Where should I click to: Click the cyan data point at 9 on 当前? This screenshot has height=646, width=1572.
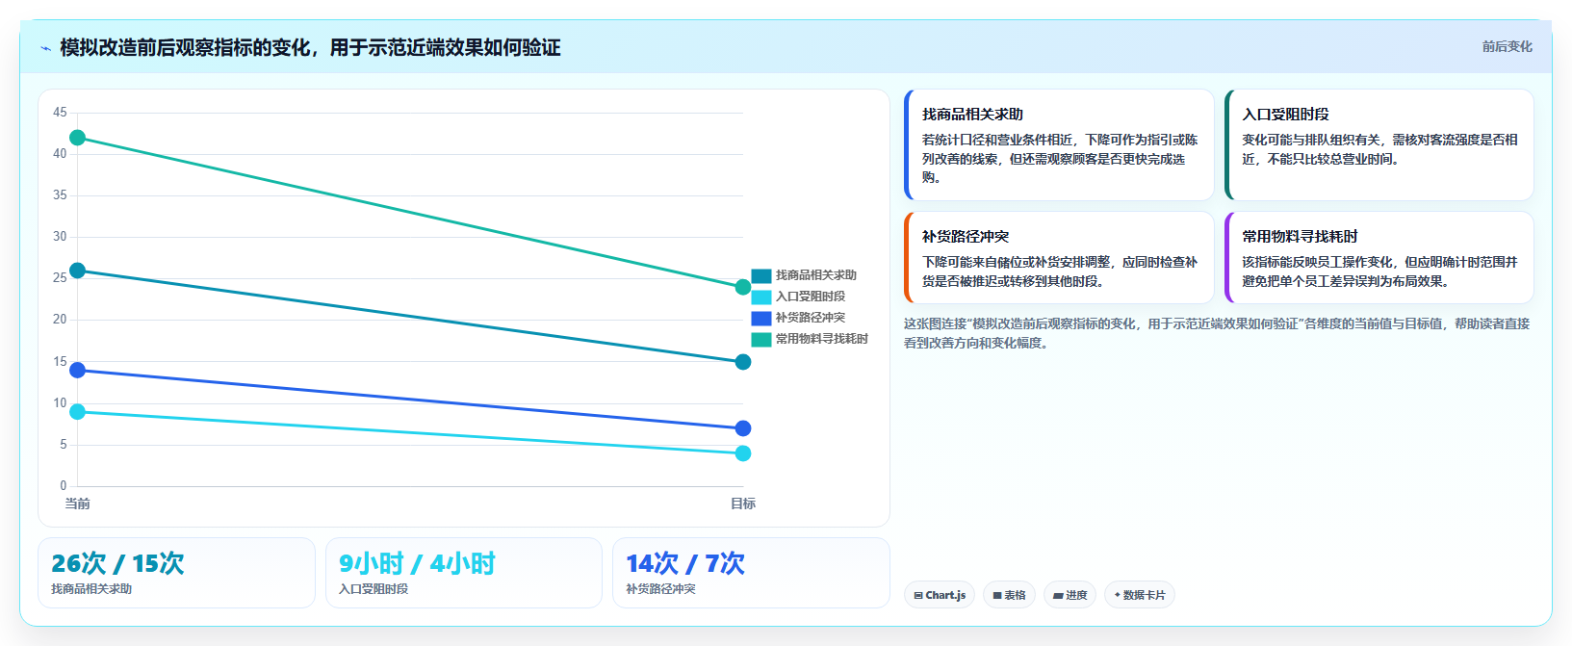tap(78, 412)
